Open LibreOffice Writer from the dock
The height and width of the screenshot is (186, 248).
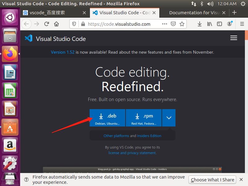pyautogui.click(x=10, y=72)
